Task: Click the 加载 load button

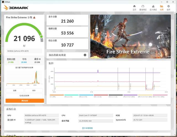Action: tap(15, 91)
